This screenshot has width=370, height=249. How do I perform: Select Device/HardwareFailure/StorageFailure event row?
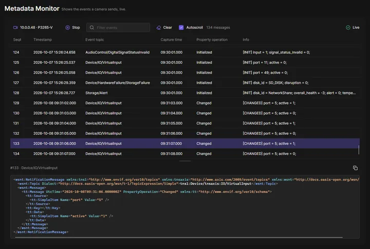[185, 83]
